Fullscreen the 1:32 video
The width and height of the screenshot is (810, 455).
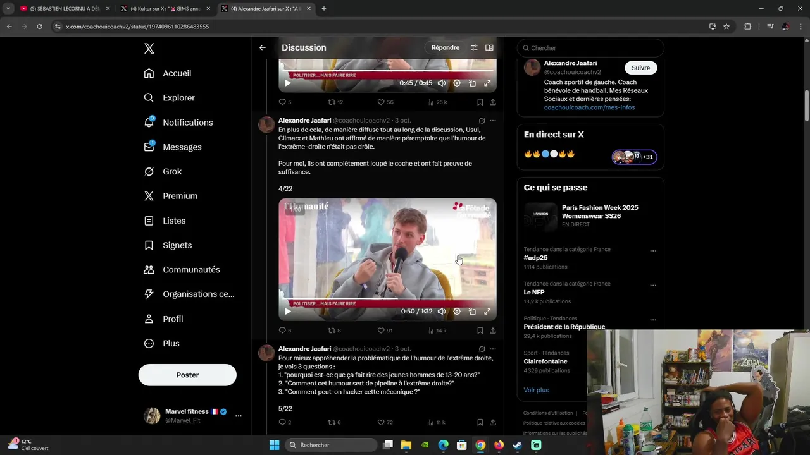487,312
